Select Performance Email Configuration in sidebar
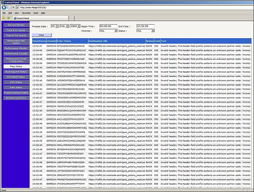Viewport: 254px width, 192px height. [x=16, y=60]
